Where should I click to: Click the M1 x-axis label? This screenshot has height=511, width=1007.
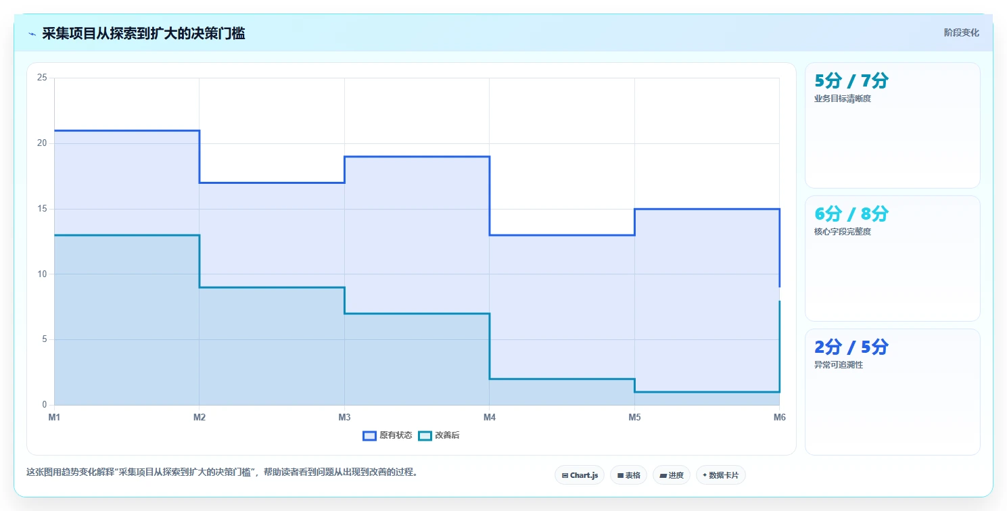pos(54,418)
